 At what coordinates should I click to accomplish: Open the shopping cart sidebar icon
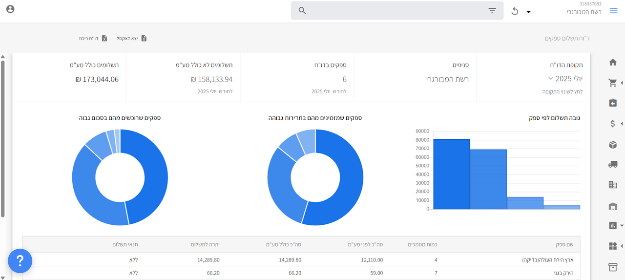pos(613,83)
